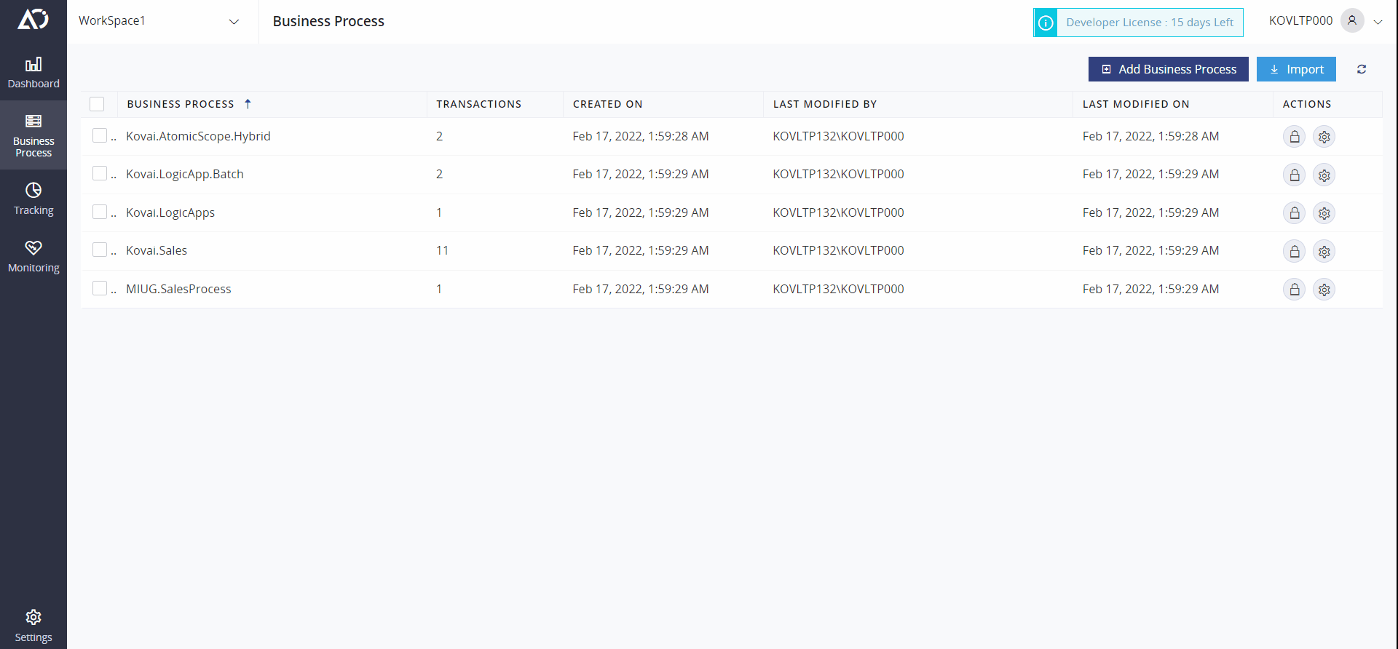Click the license info icon
1398x649 pixels.
pos(1046,23)
